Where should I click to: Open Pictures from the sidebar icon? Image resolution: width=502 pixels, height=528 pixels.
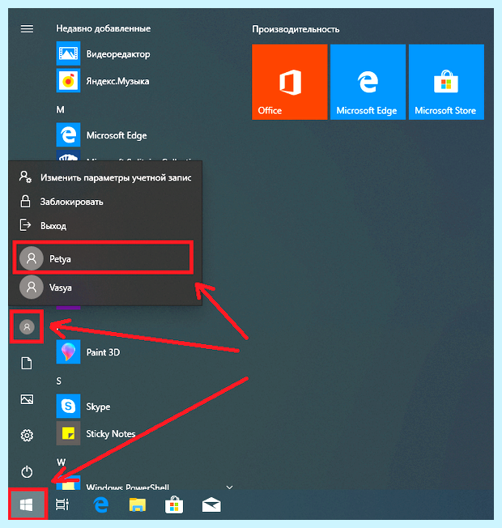[27, 399]
